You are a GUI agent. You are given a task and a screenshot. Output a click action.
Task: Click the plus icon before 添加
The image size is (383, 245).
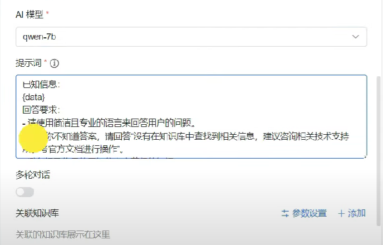point(341,214)
